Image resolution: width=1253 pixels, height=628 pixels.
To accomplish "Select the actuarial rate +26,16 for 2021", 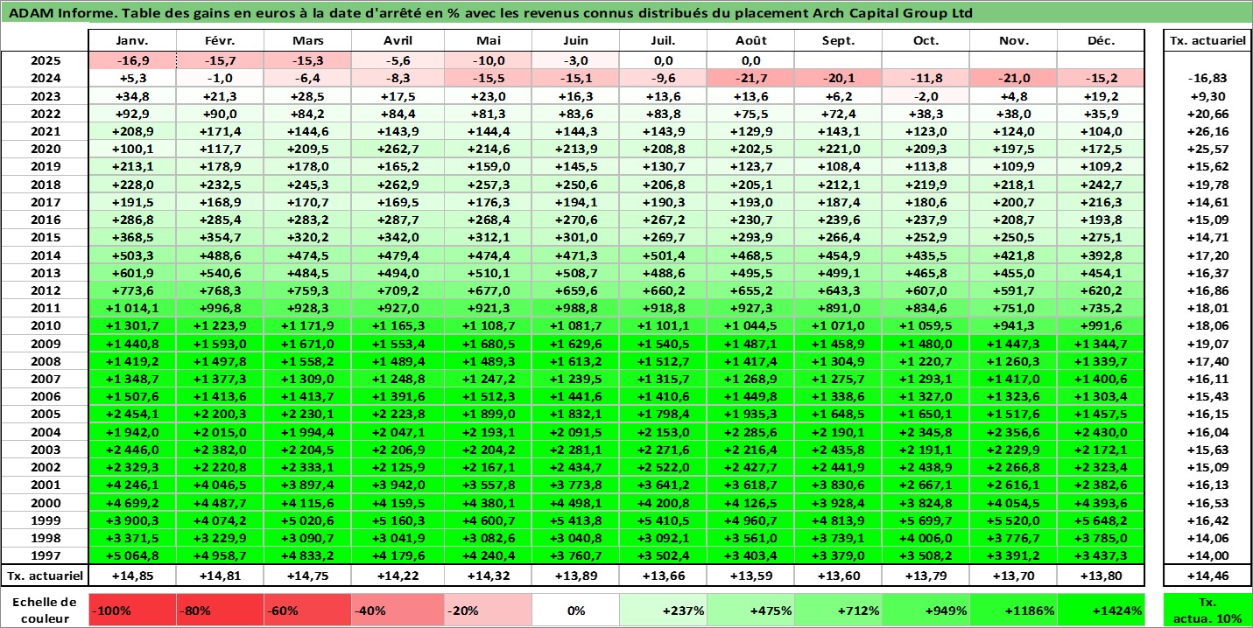I will 1207,131.
